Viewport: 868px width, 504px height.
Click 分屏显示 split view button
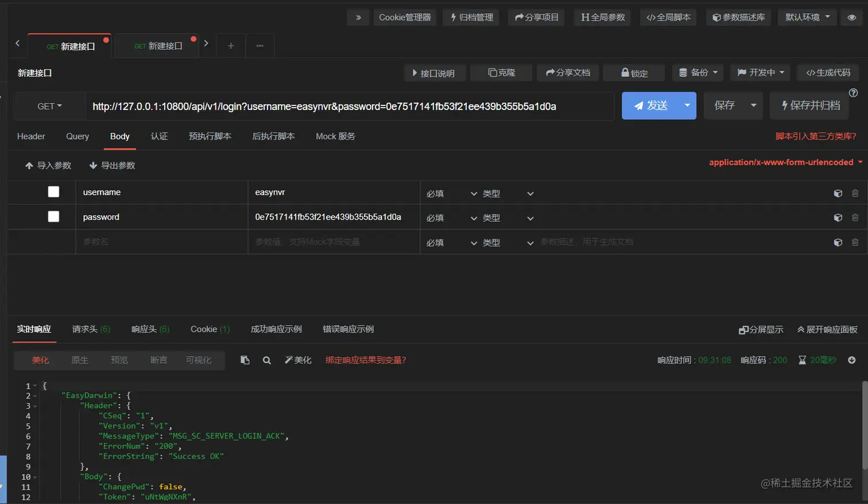click(x=761, y=330)
